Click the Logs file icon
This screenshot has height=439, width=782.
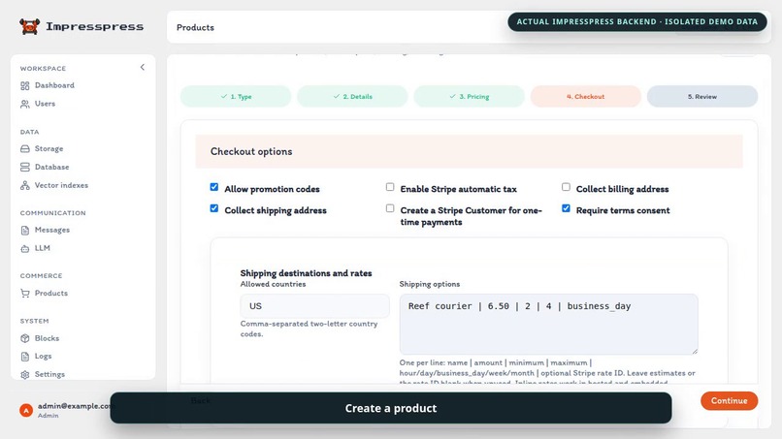pyautogui.click(x=25, y=357)
